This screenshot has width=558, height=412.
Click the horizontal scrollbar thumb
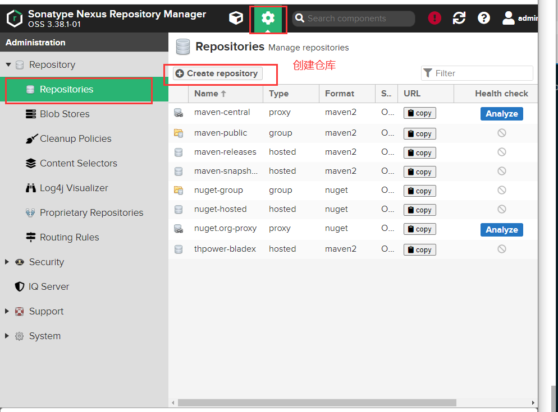pos(317,403)
